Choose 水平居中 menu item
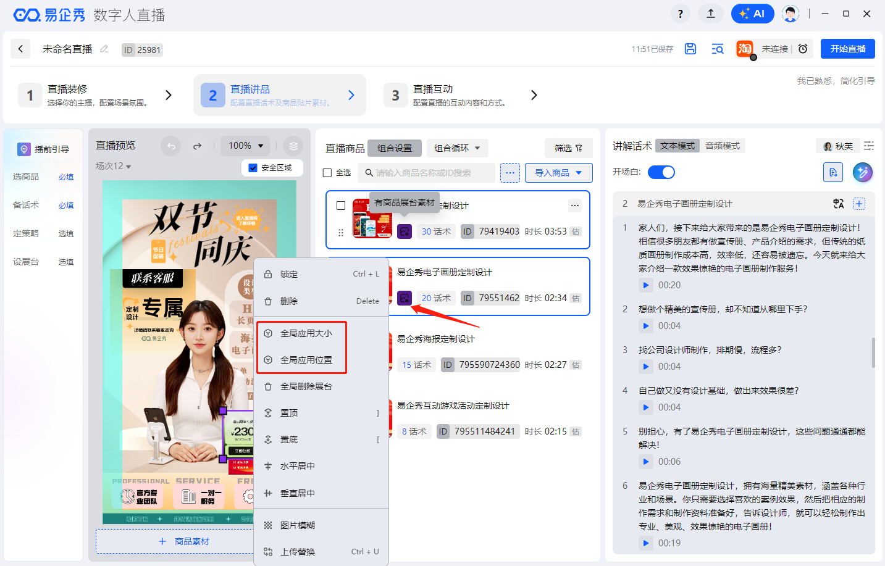This screenshot has width=885, height=566. click(321, 466)
